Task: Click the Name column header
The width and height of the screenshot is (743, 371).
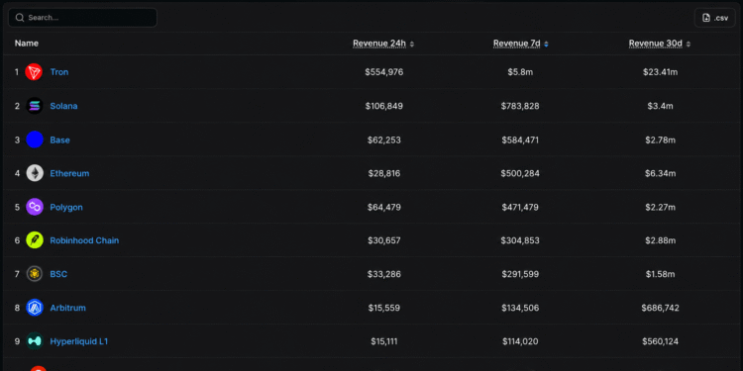Action: click(x=27, y=44)
